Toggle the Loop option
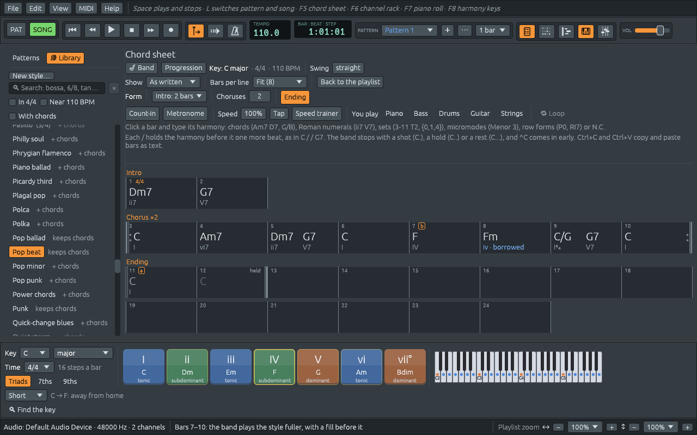The image size is (697, 435). coord(553,114)
